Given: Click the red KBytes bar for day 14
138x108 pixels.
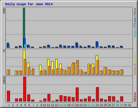Looking at the screenshot, I should point(61,99).
